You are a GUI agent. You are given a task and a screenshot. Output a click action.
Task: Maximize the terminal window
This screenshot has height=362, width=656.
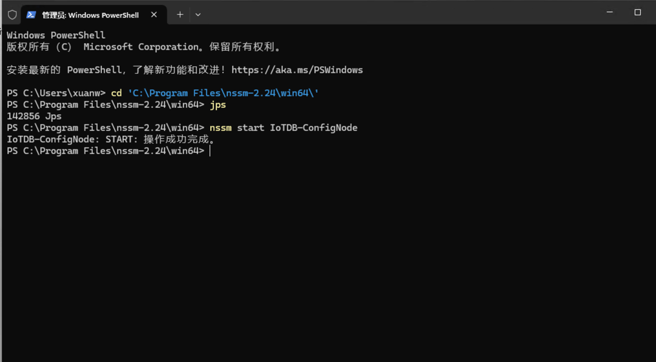(637, 12)
